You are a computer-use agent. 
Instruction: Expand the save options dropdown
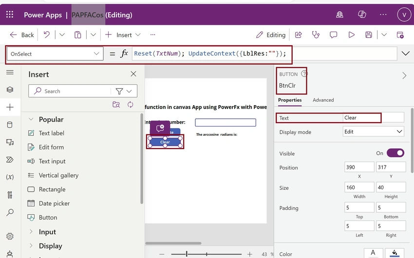click(x=384, y=35)
